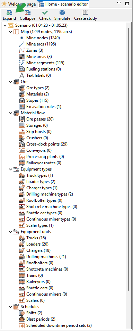Click the Mine arcs icon
Viewport: 133px width, 331px height.
tap(22, 44)
